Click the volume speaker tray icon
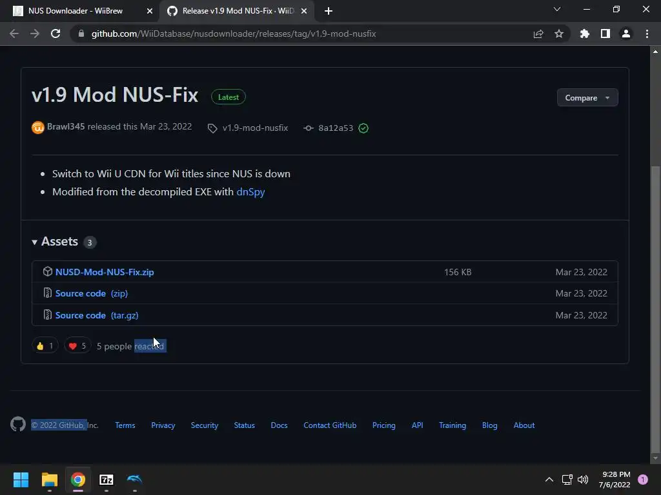 coord(583,480)
